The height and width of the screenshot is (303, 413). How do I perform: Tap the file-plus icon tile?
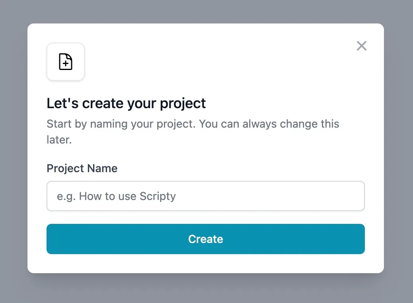pyautogui.click(x=66, y=62)
